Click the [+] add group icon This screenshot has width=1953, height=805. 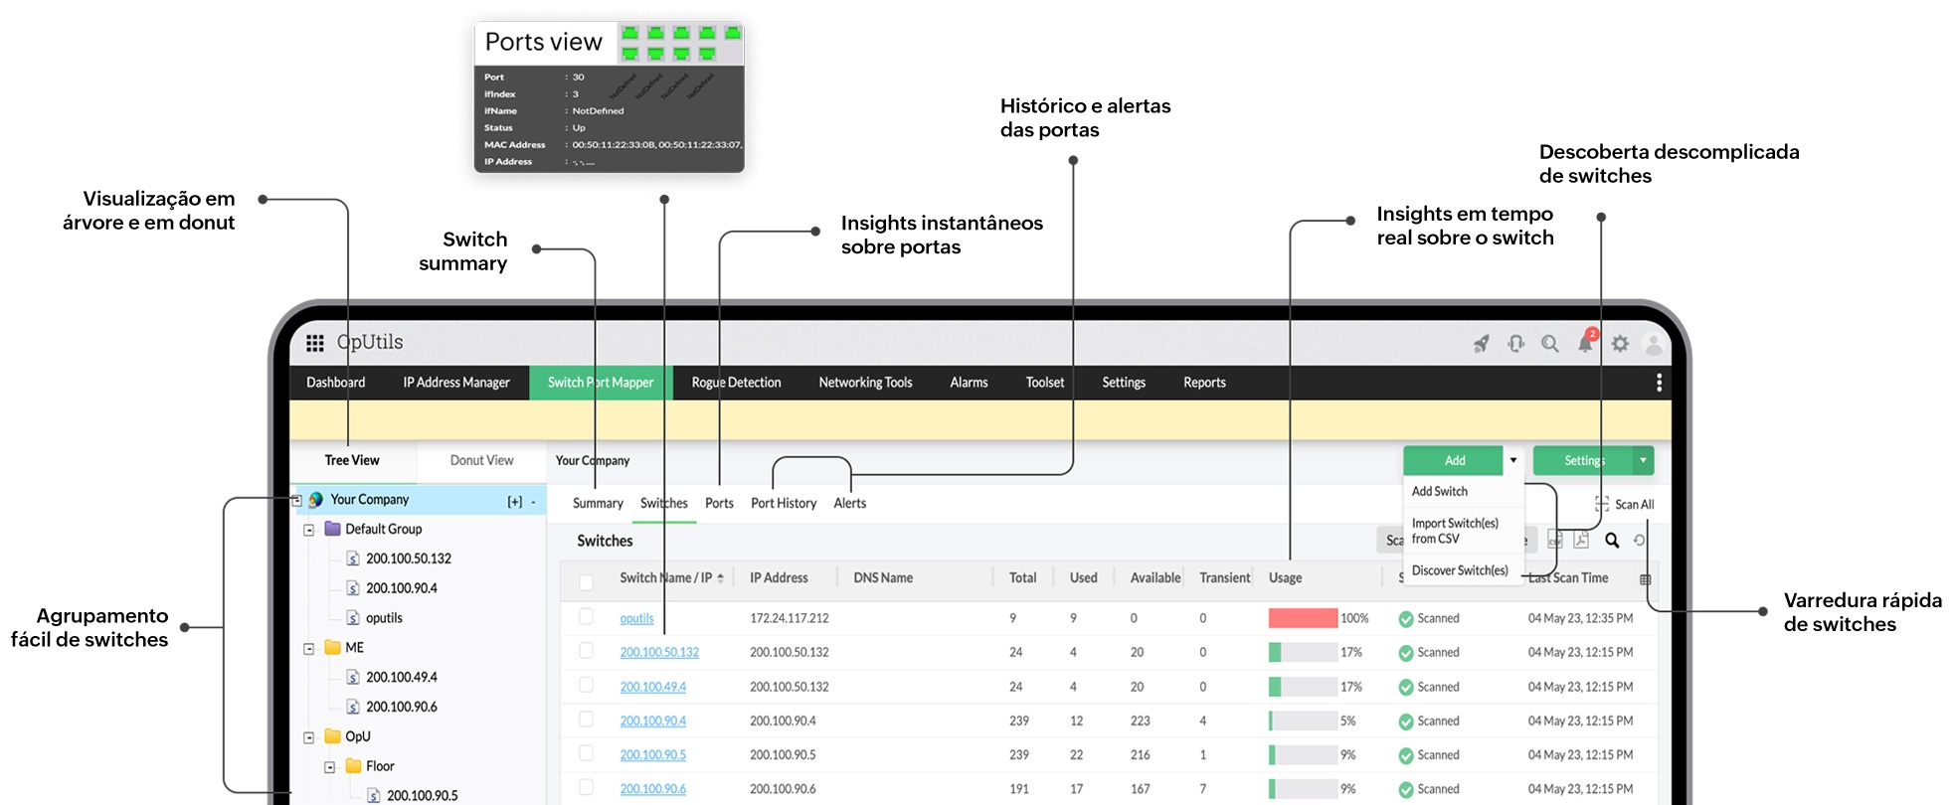pyautogui.click(x=515, y=502)
